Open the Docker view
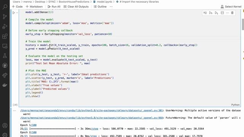 [x=5, y=85]
